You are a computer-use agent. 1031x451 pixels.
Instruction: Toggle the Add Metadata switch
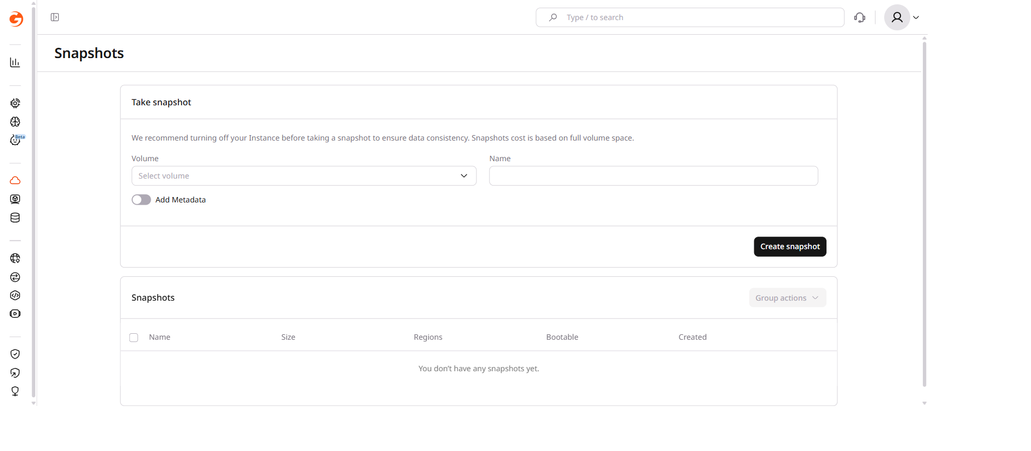pyautogui.click(x=141, y=200)
